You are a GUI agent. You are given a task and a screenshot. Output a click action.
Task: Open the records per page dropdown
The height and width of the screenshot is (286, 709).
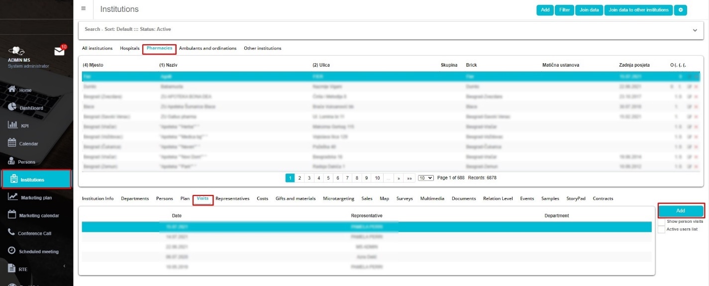[x=425, y=178]
